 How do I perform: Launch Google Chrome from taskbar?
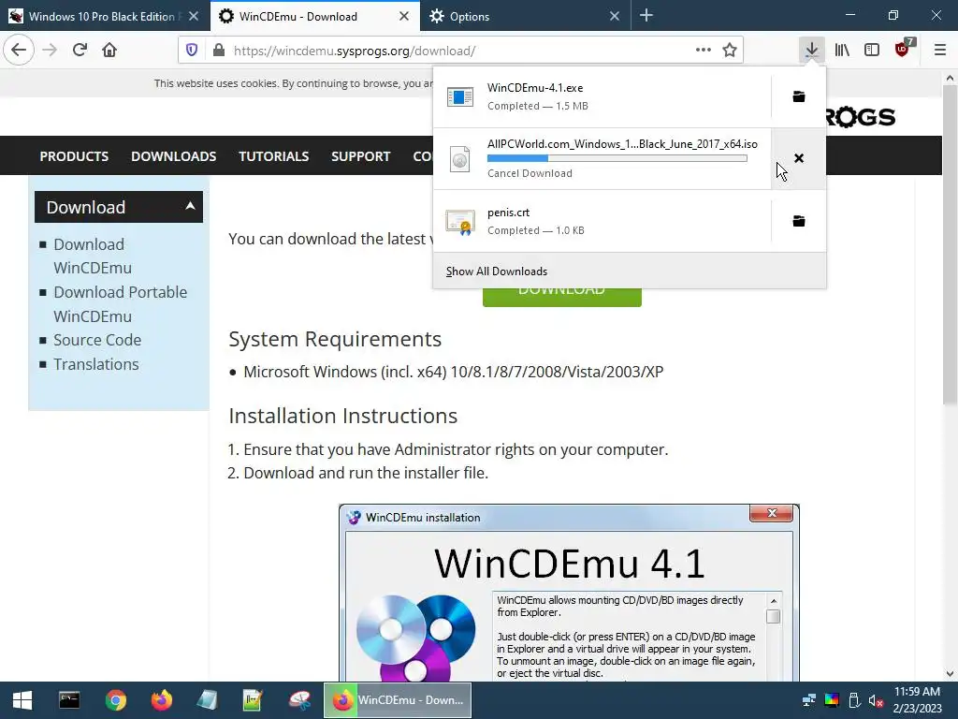[x=115, y=700]
